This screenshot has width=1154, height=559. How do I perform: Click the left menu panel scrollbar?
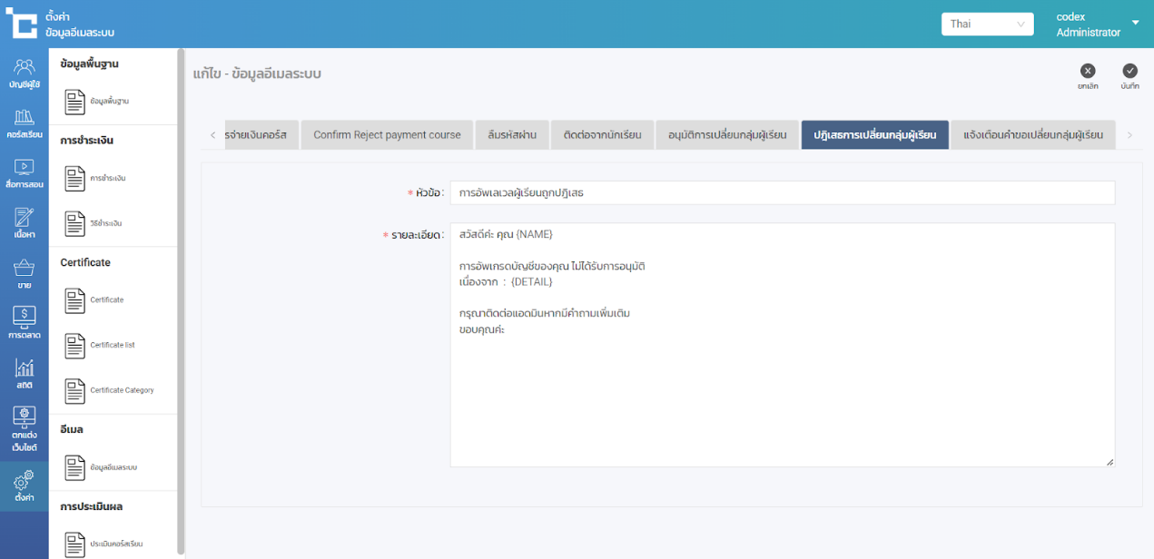click(181, 299)
